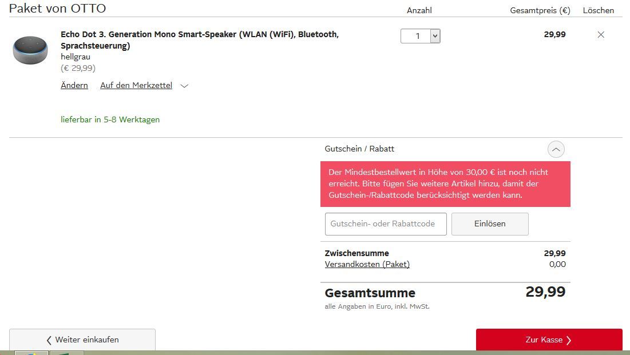Click the Ändern link
The image size is (630, 355).
point(74,85)
